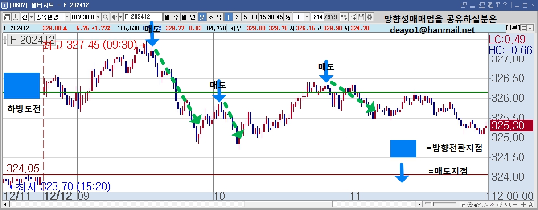Click the 329.80 price in quote bar

[x=52, y=28]
